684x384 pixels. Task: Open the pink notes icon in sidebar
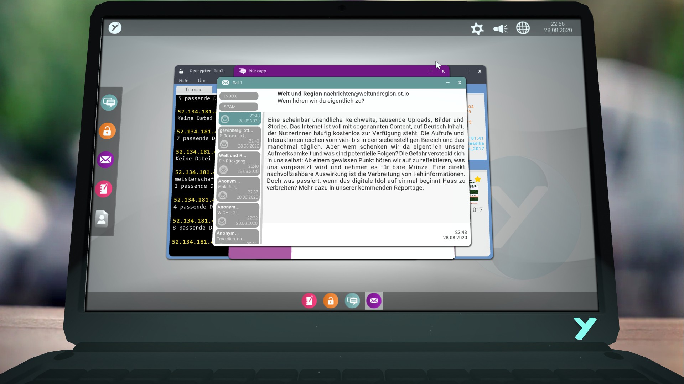tap(104, 189)
